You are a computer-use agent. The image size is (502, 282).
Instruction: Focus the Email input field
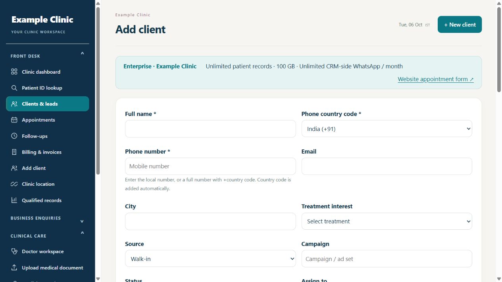[x=387, y=166]
